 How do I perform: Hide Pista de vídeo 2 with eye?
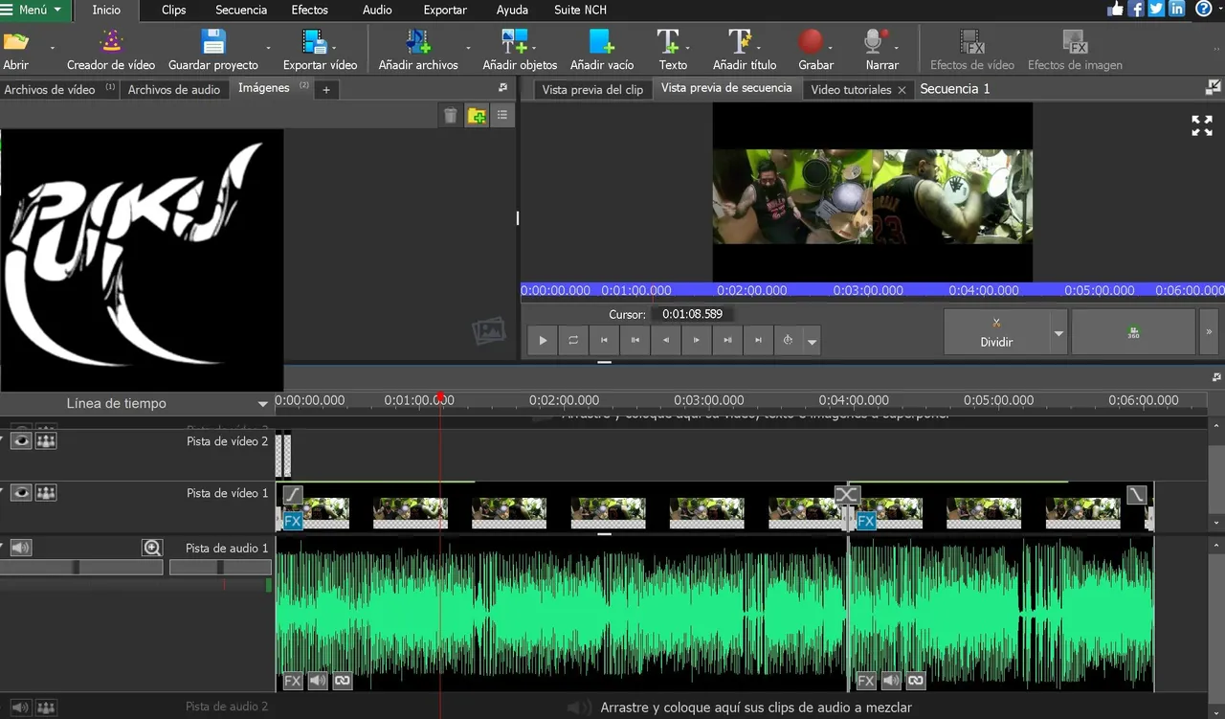21,440
